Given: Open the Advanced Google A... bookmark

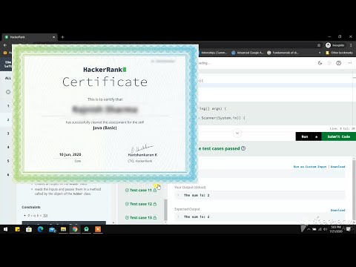Looking at the screenshot, I should 247,53.
